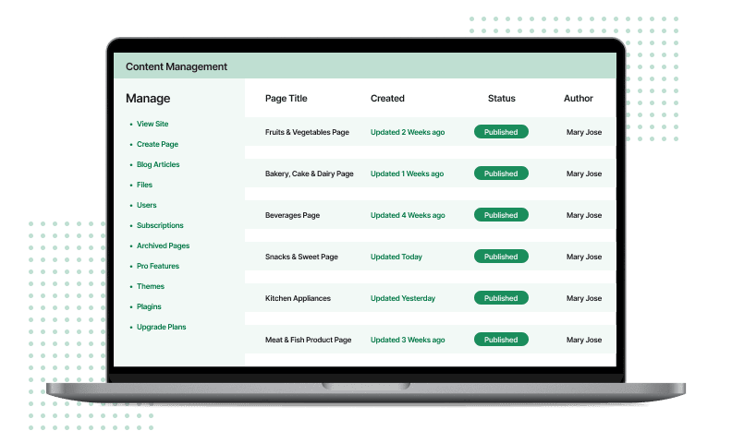Screen dimensions: 732x443
Task: Open Files from the Manage sidebar
Action: (145, 185)
